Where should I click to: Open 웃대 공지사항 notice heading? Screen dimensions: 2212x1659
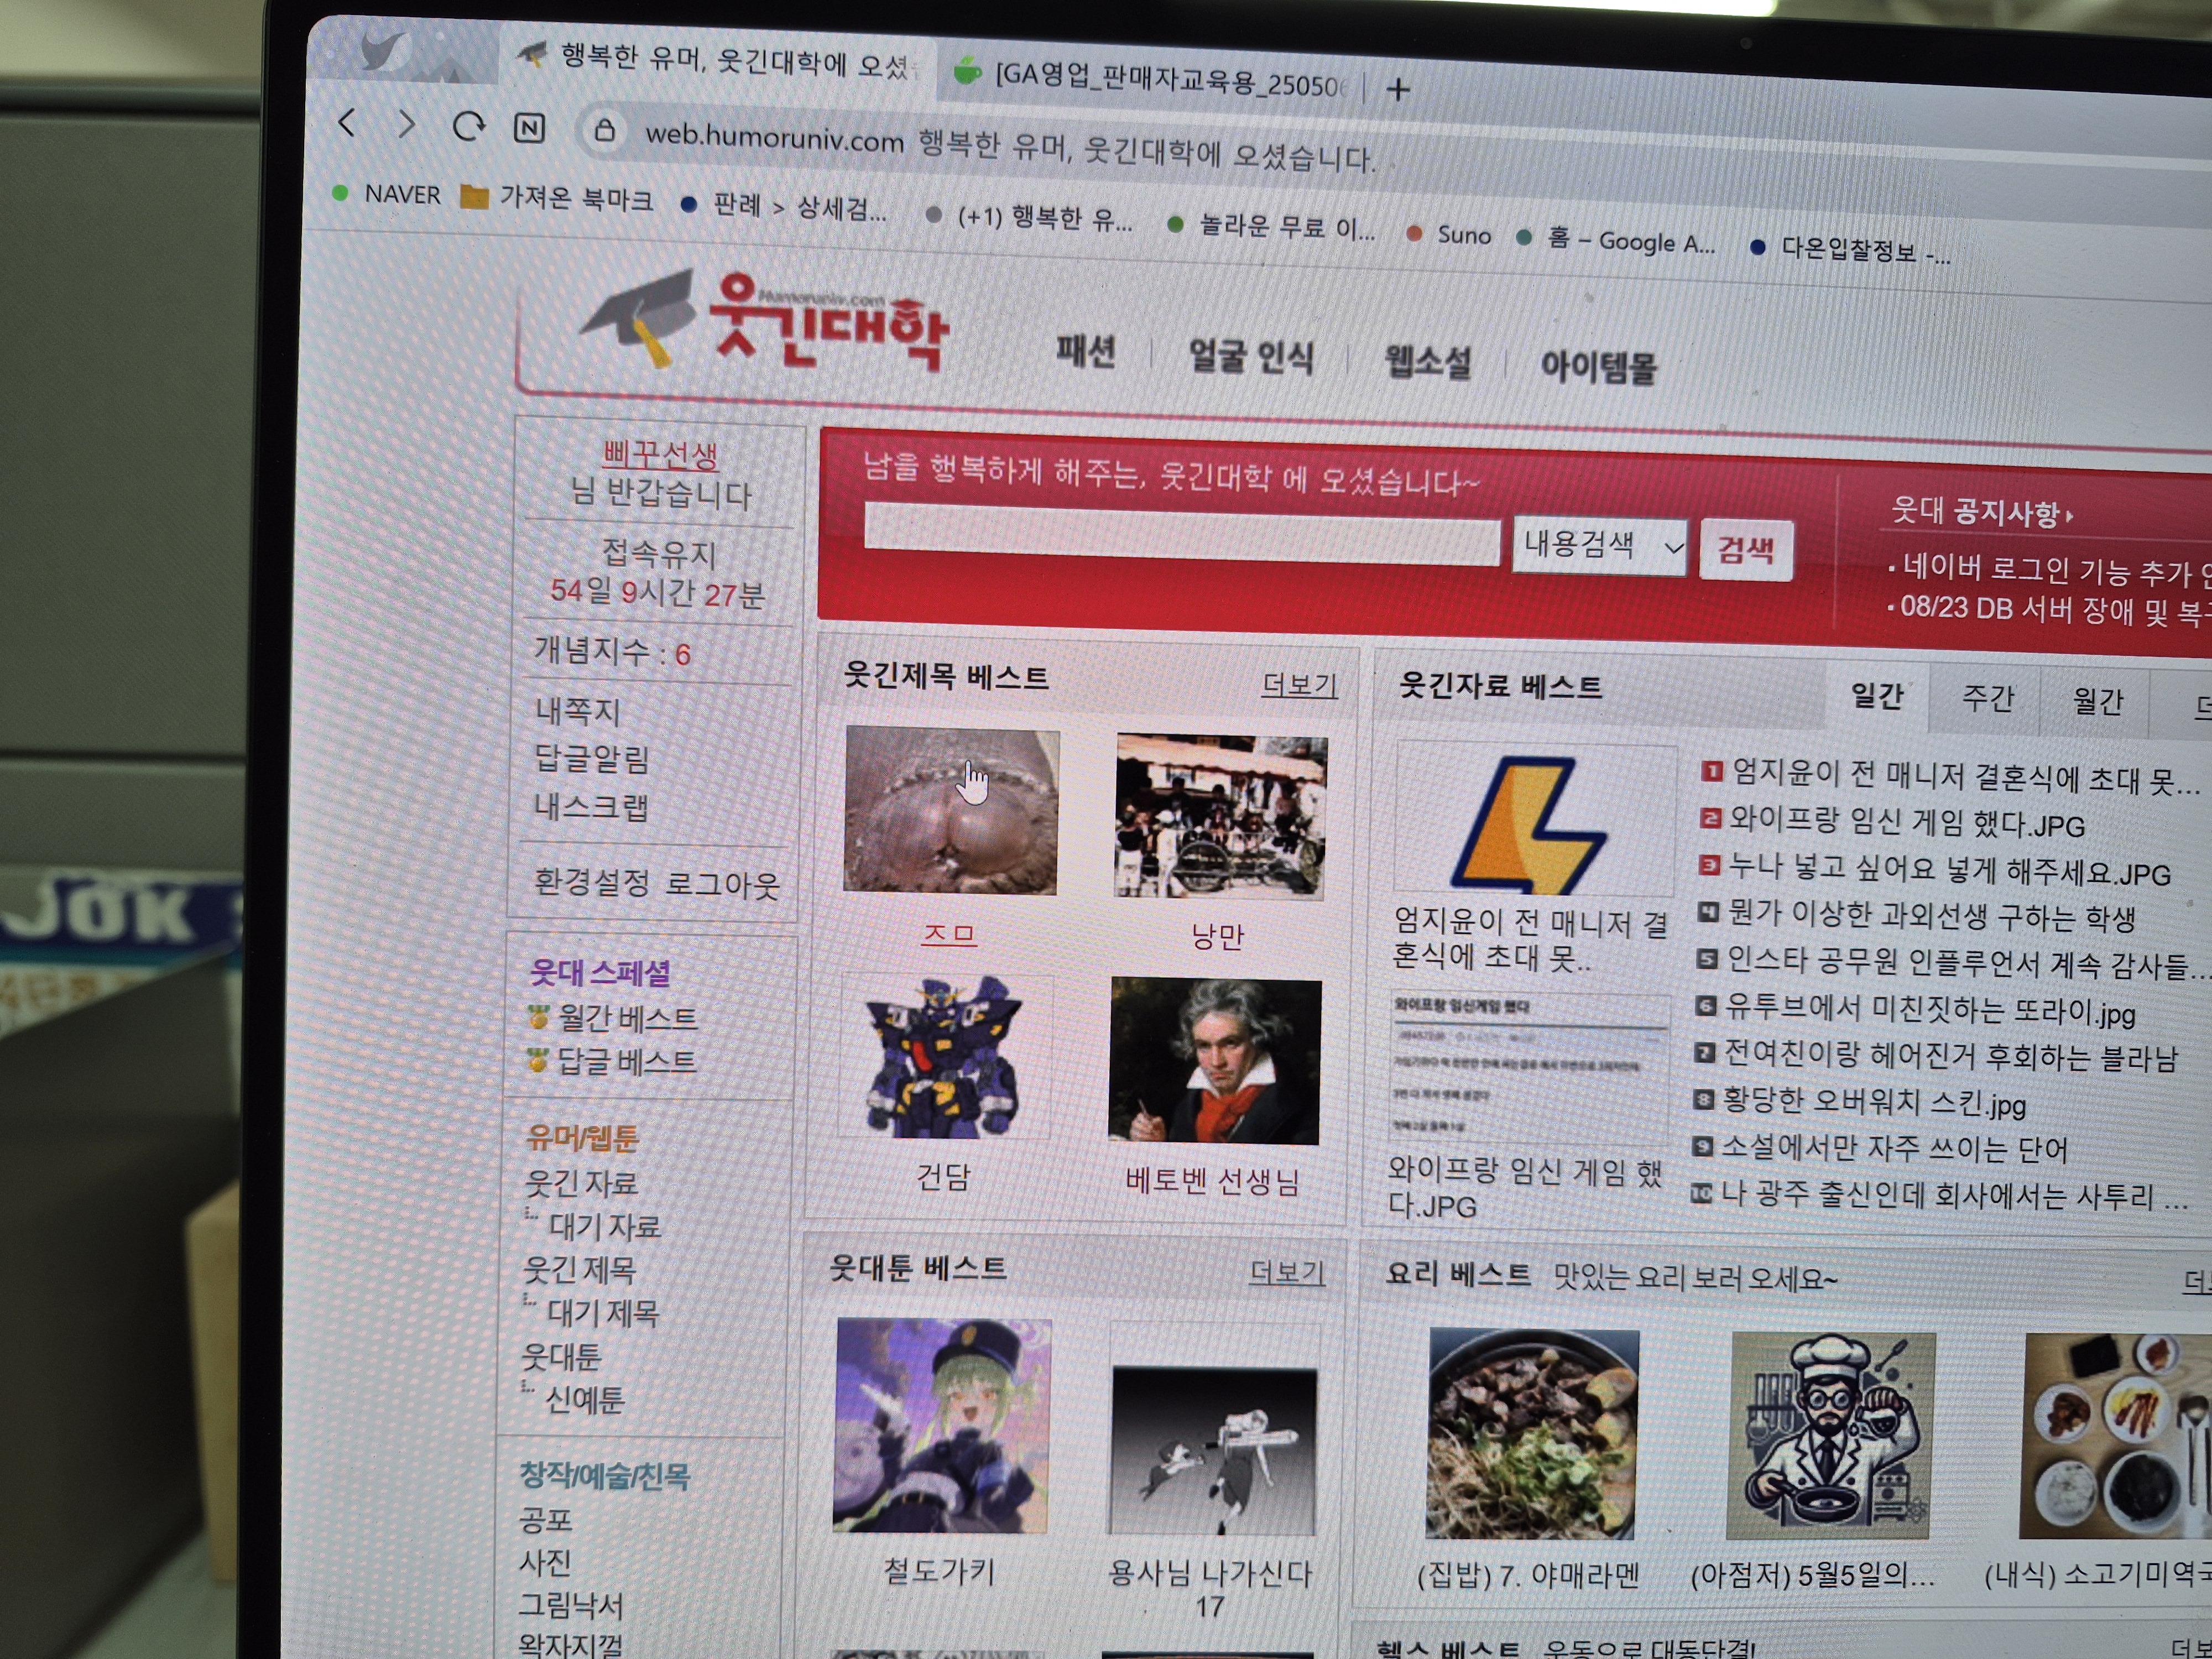click(1981, 512)
